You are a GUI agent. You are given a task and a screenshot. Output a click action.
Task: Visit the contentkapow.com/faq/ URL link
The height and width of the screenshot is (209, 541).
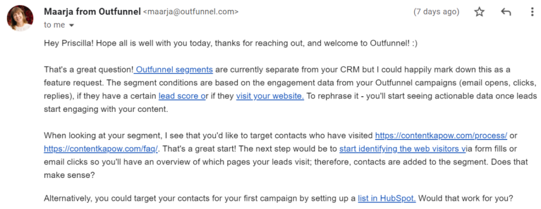tap(101, 149)
